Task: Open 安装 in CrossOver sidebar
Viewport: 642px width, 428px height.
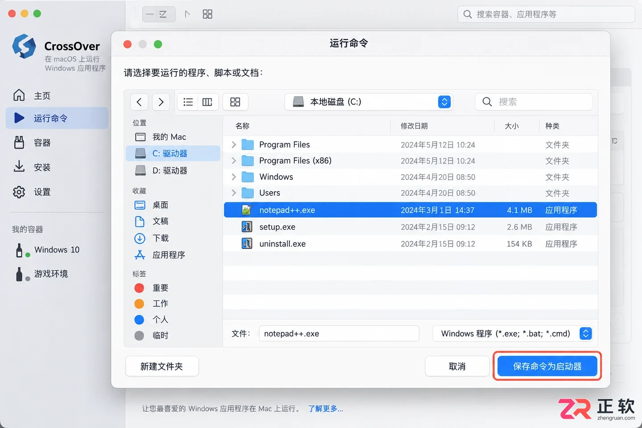Action: click(57, 167)
